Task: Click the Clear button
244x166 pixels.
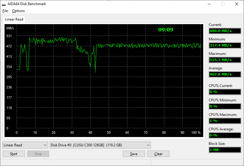Action: click(159, 154)
